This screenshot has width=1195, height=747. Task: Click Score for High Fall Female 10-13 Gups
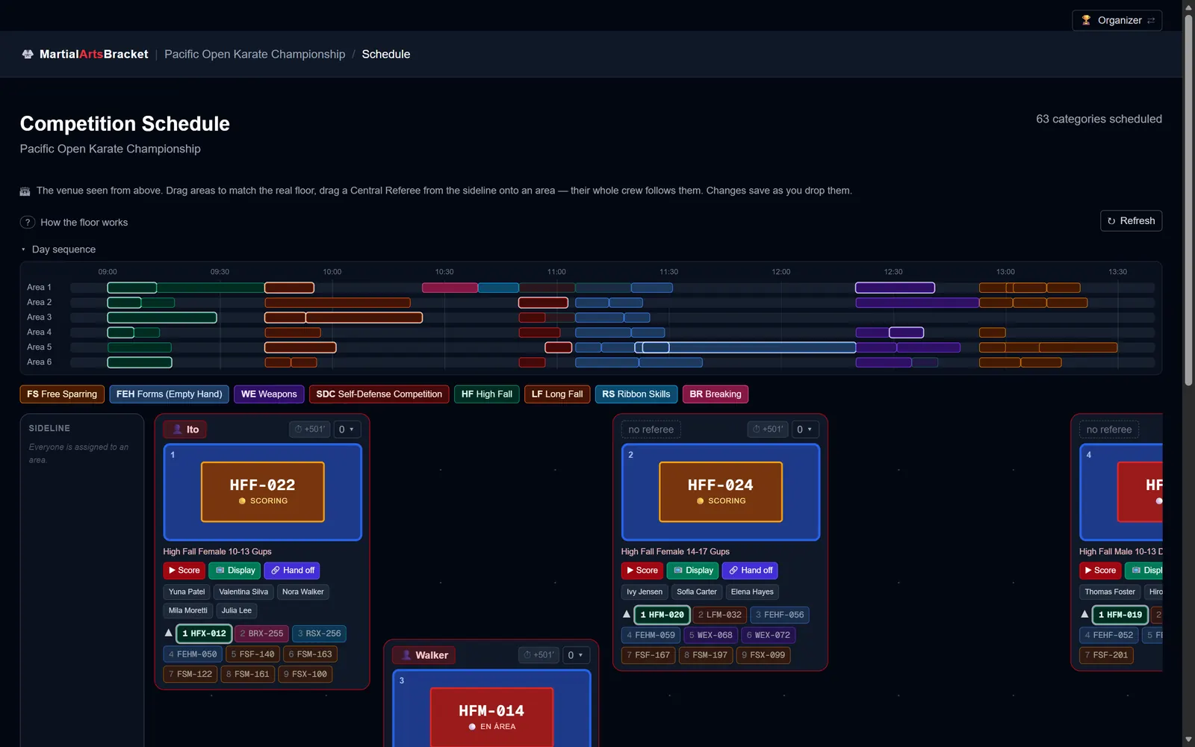point(184,571)
